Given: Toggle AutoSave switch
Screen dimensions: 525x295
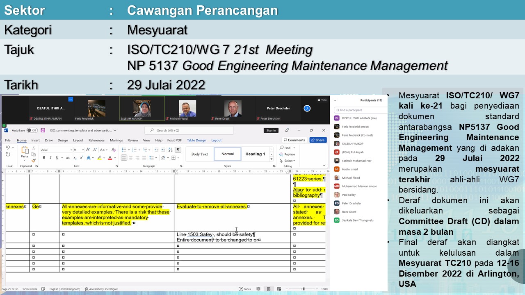Looking at the screenshot, I should 32,130.
